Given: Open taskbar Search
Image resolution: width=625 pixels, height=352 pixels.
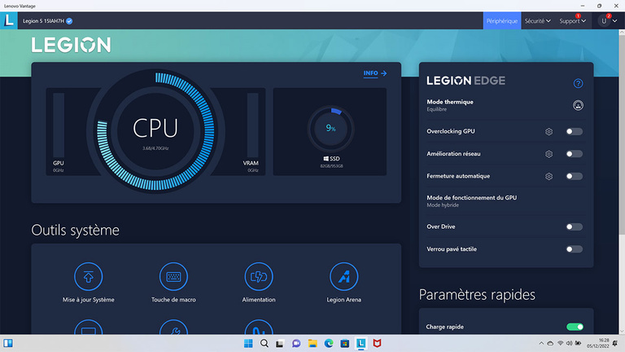Looking at the screenshot, I should pos(264,343).
